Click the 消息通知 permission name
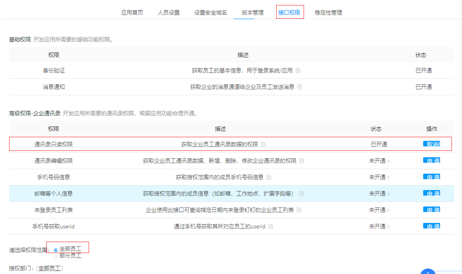 pos(53,87)
